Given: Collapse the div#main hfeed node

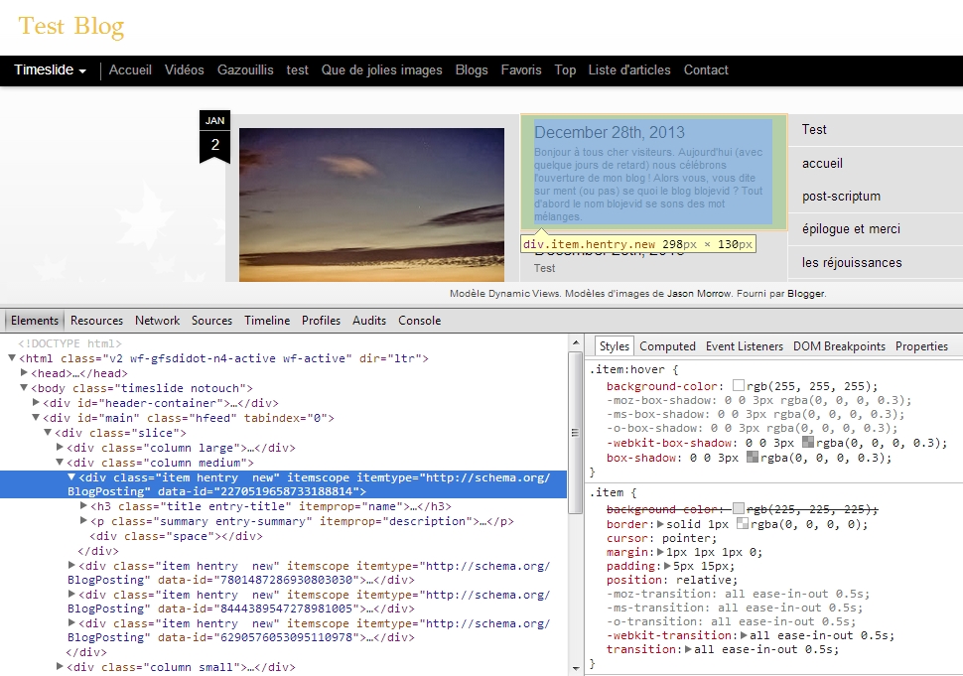Looking at the screenshot, I should [36, 417].
